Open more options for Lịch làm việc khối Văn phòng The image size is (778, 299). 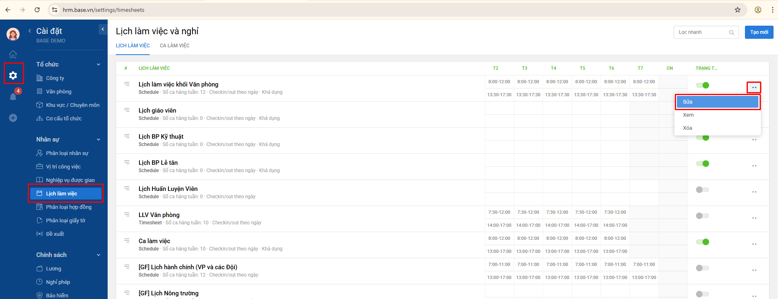pyautogui.click(x=754, y=87)
